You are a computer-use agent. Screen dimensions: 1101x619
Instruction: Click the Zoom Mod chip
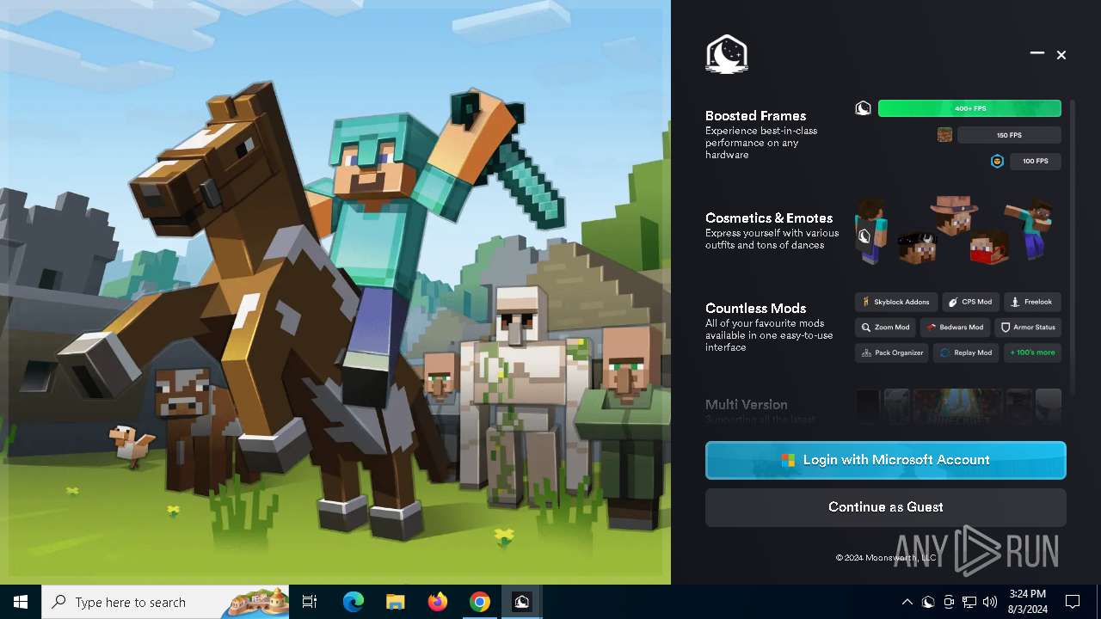(x=885, y=327)
